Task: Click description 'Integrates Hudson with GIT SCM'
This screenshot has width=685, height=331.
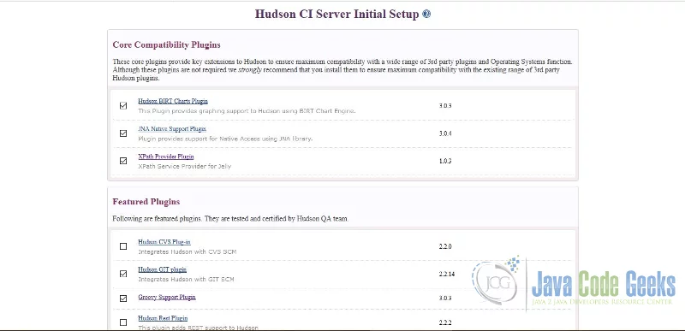Action: click(186, 279)
